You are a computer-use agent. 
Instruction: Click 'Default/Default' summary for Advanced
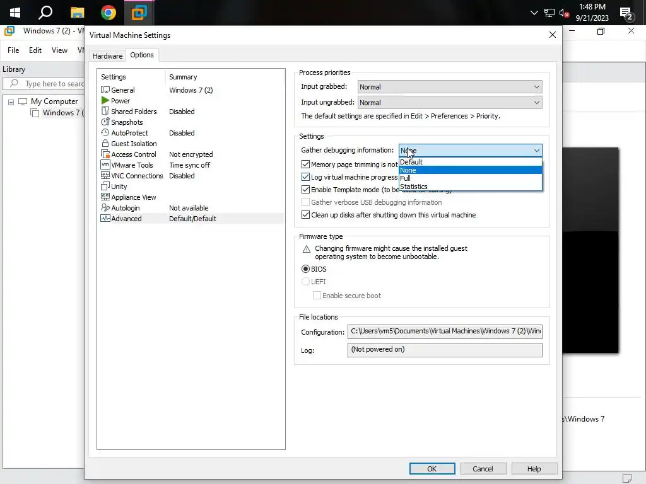coord(192,219)
